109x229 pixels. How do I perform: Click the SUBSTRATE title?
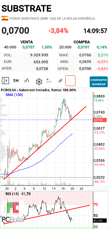[27, 8]
